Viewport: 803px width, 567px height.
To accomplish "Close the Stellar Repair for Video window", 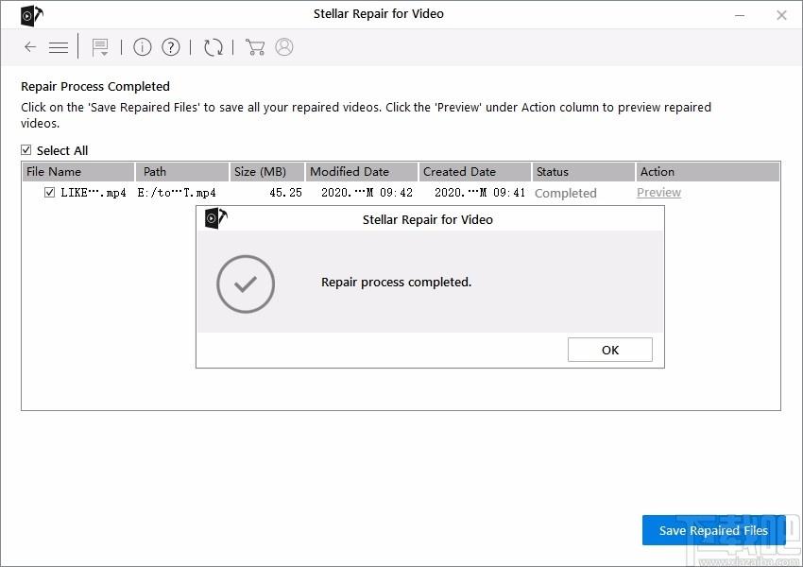I will click(781, 15).
